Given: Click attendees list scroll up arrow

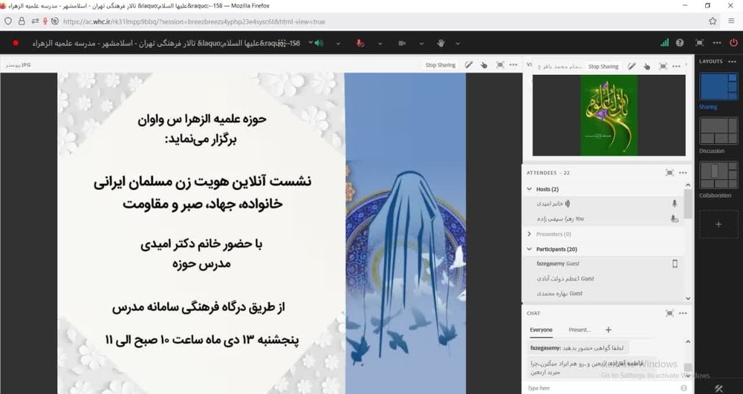Looking at the screenshot, I should pos(688,185).
